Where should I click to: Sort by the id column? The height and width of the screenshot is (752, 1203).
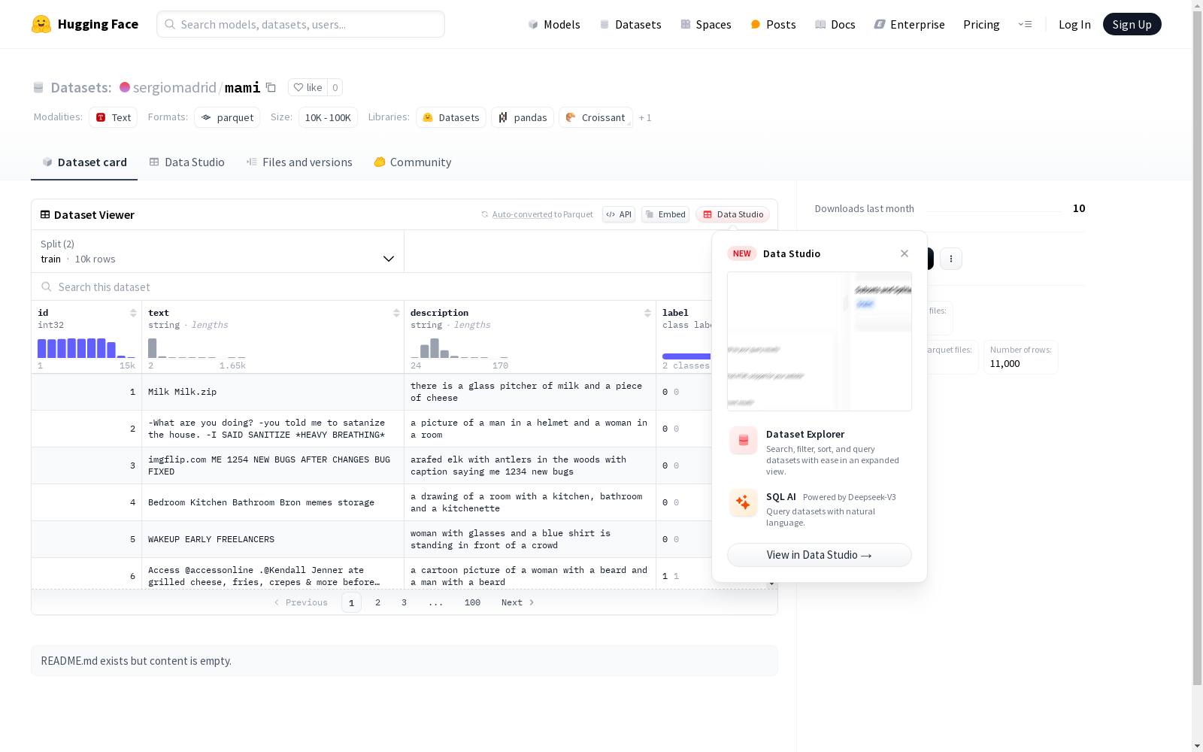point(133,313)
